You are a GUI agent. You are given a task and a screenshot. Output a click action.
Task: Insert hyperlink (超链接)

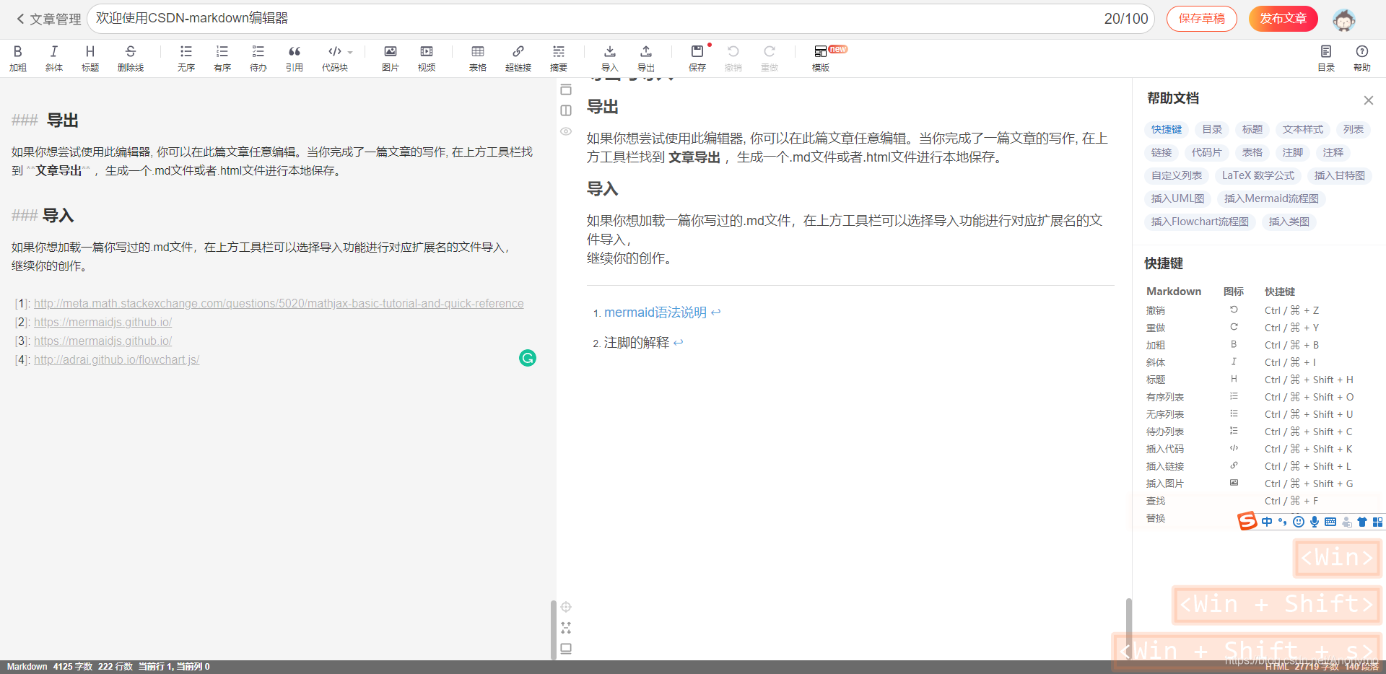[518, 58]
